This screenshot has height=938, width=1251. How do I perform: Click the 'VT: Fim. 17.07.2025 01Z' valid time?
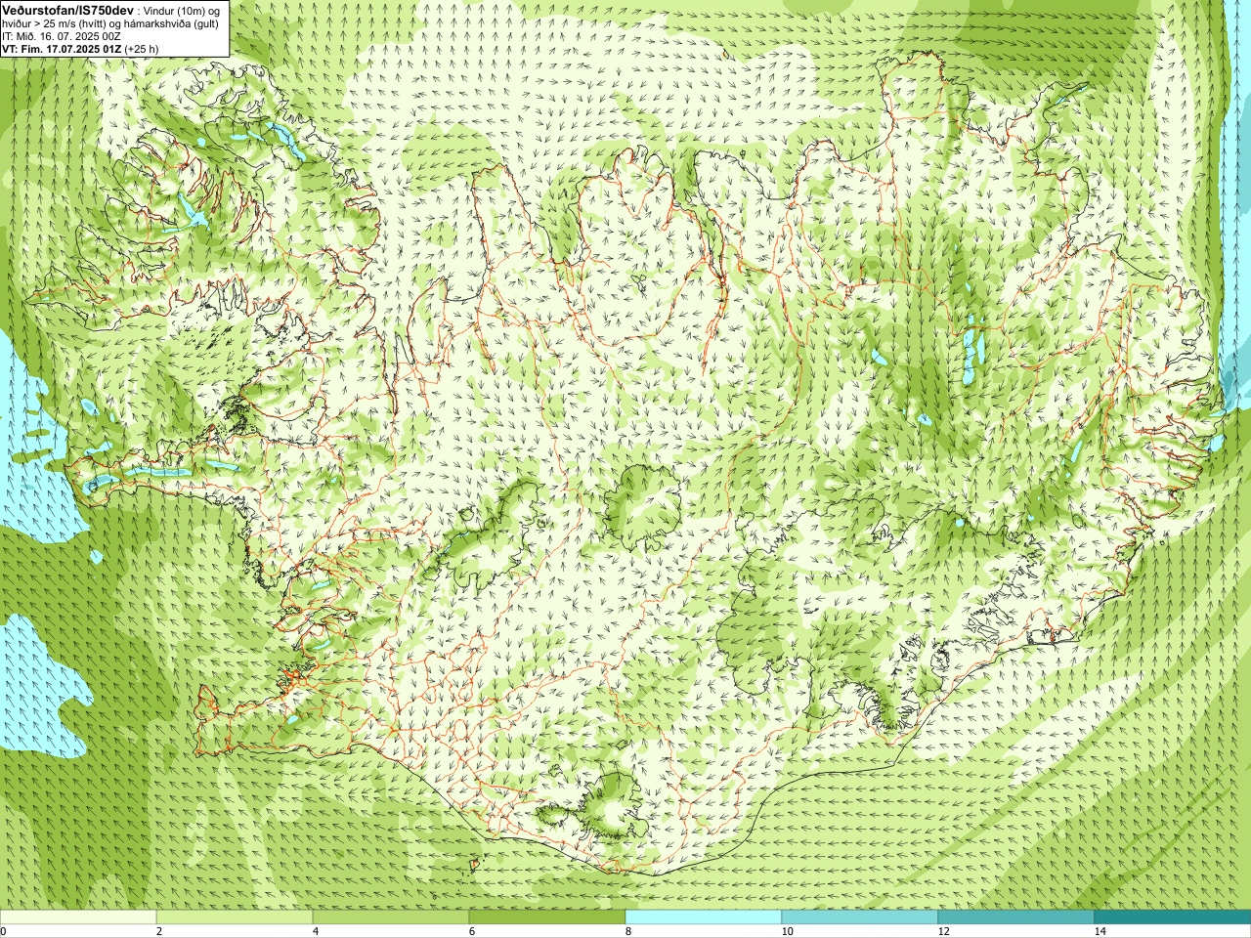[x=63, y=48]
